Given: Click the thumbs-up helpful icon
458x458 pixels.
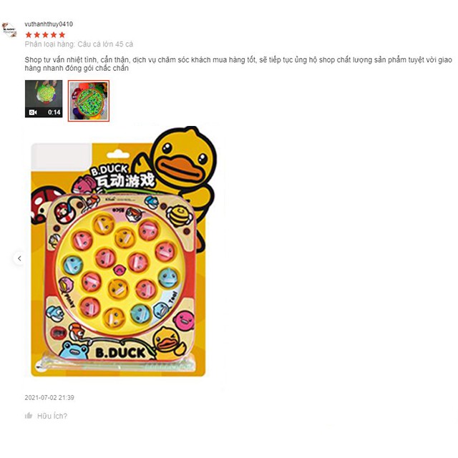Looking at the screenshot, I should click(29, 415).
